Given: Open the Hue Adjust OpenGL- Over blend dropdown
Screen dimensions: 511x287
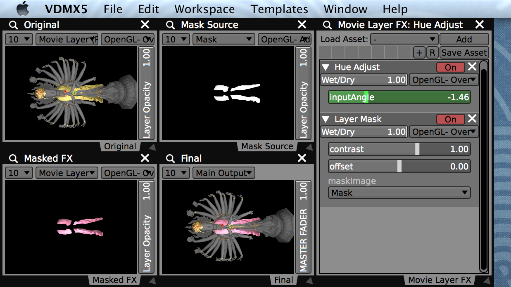Looking at the screenshot, I should click(444, 80).
